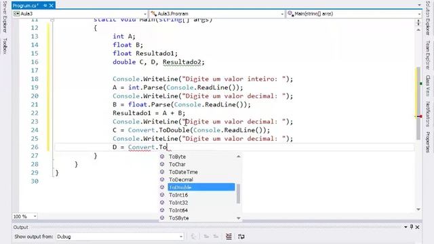Toggle word wrap in Output window

click(x=241, y=237)
